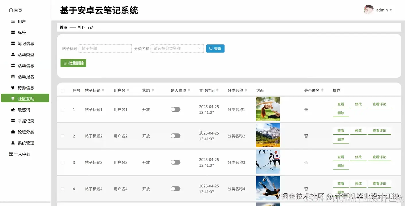Open the soccer cover image of 帖子标题4

[x=268, y=188]
